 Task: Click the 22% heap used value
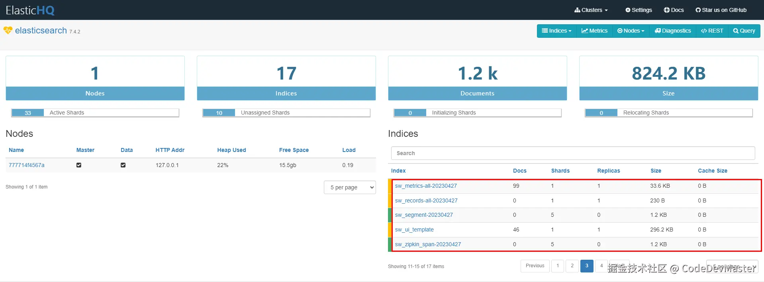223,165
